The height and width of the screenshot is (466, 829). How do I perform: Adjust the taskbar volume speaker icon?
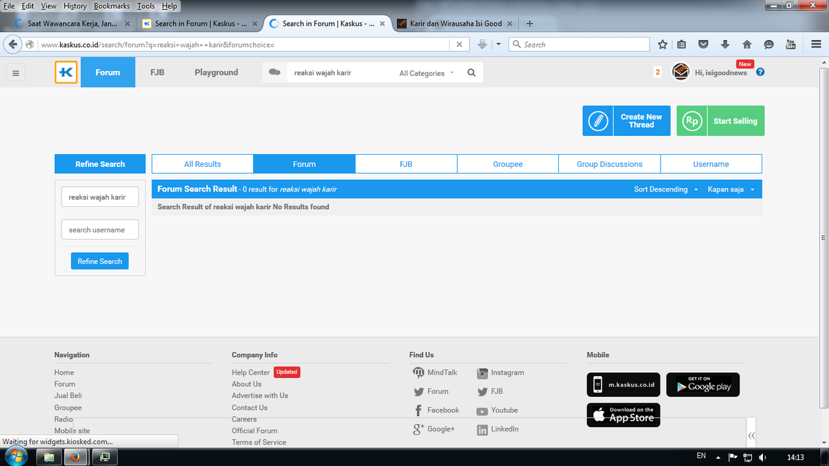coord(762,457)
